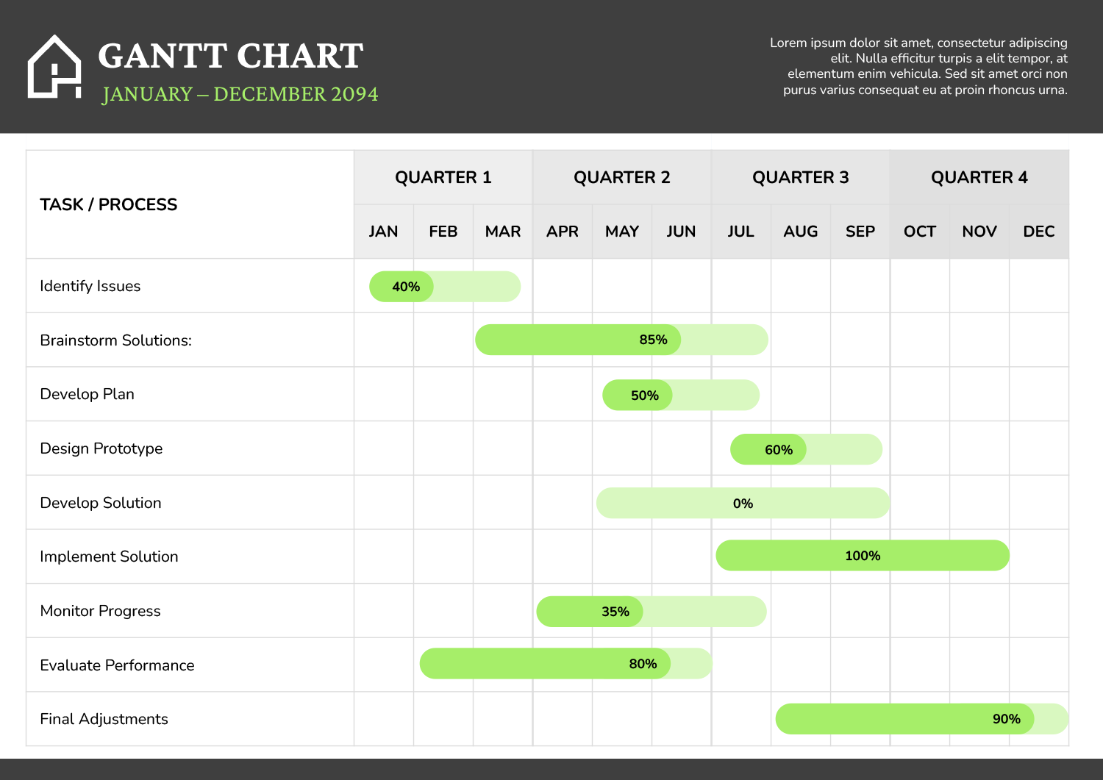Click the house logo icon
Screen dimensions: 1103x780
(x=55, y=66)
